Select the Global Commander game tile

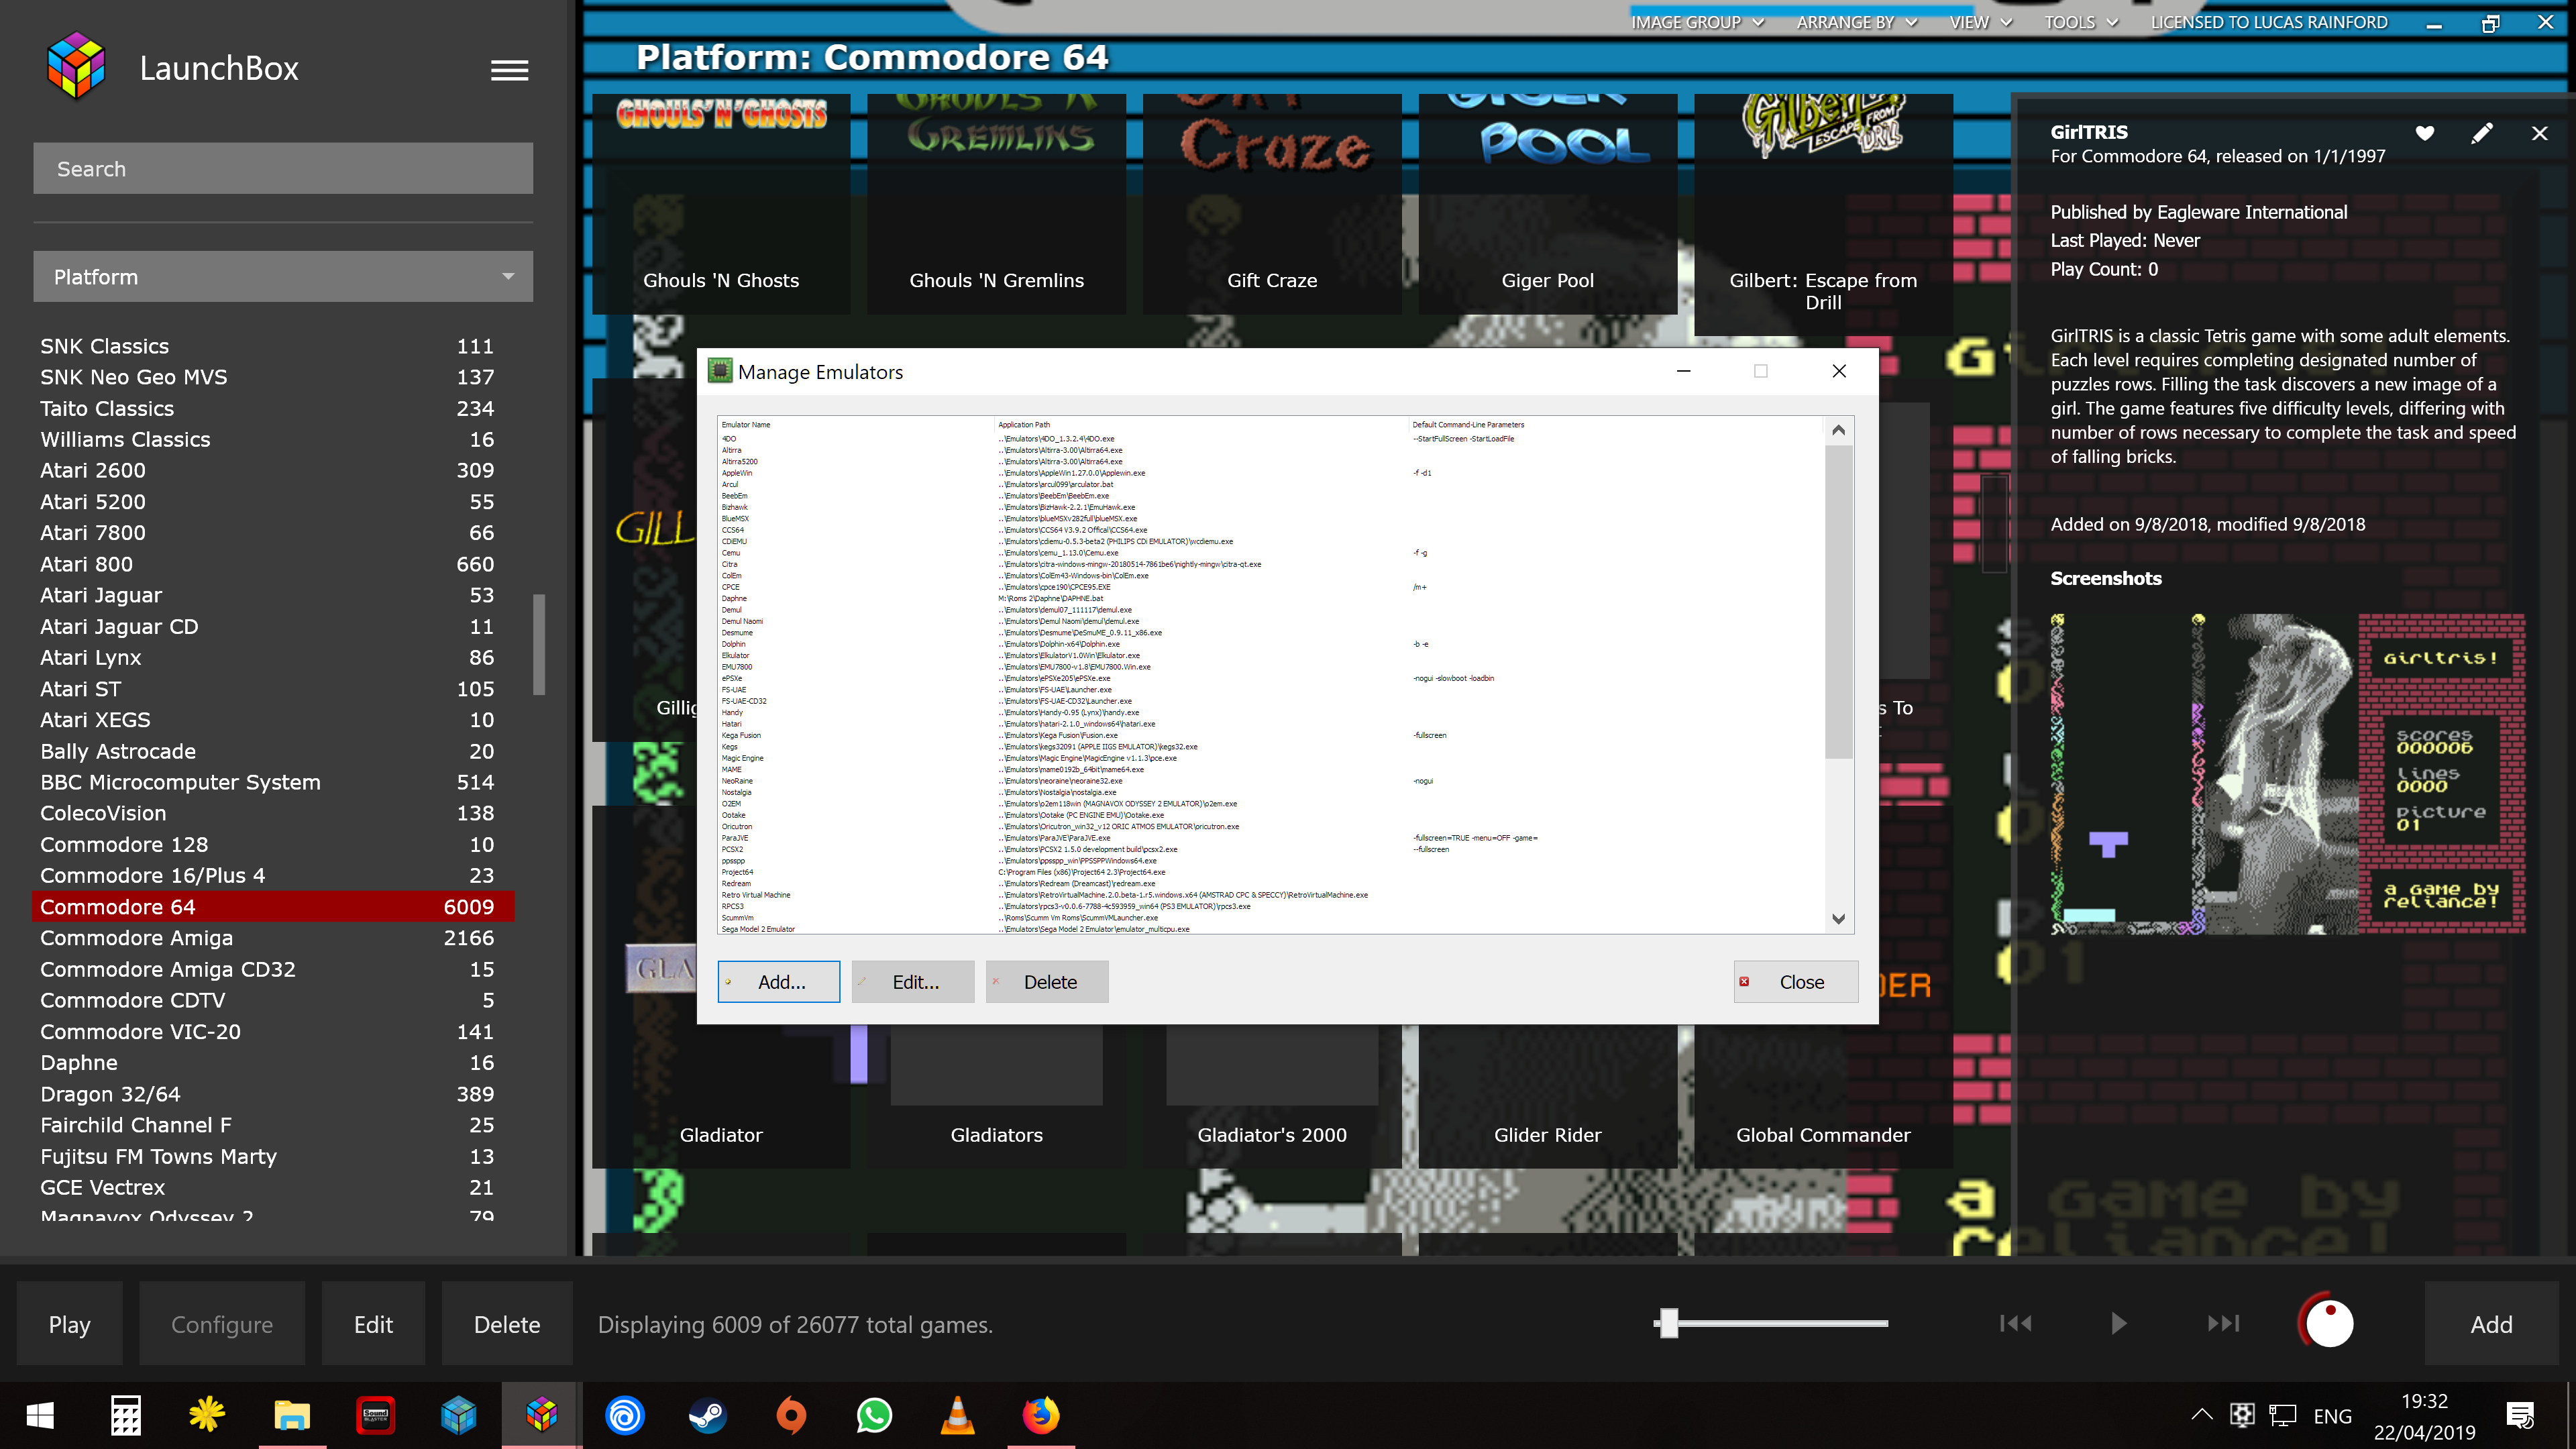click(x=1823, y=1097)
